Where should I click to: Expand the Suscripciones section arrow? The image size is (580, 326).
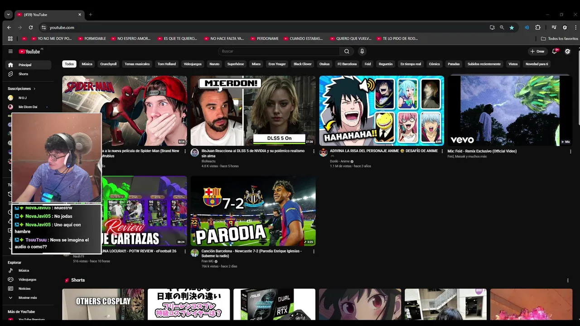click(x=34, y=89)
